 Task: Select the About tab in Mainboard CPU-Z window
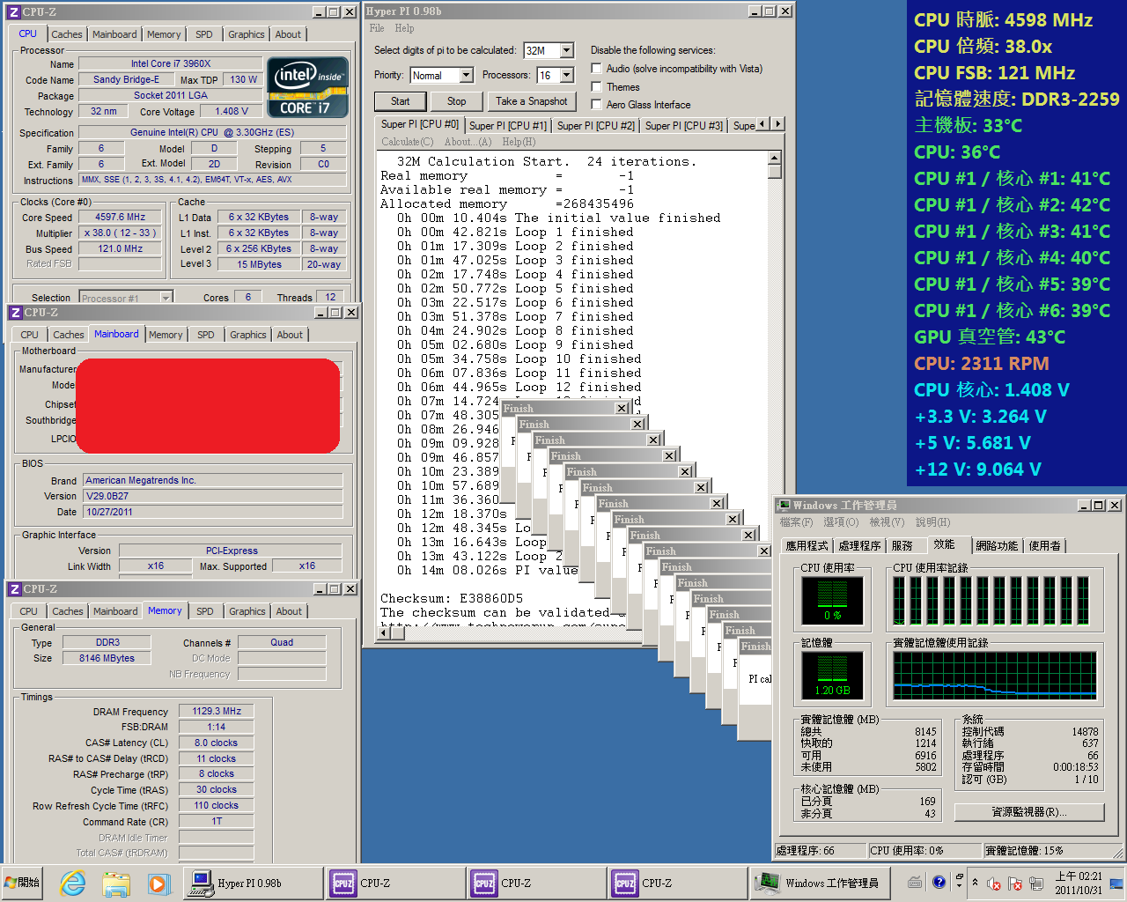[x=290, y=335]
